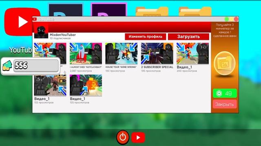The width and height of the screenshot is (261, 146).
Task: Close the YouTube window with the red dot
Action: click(236, 19)
